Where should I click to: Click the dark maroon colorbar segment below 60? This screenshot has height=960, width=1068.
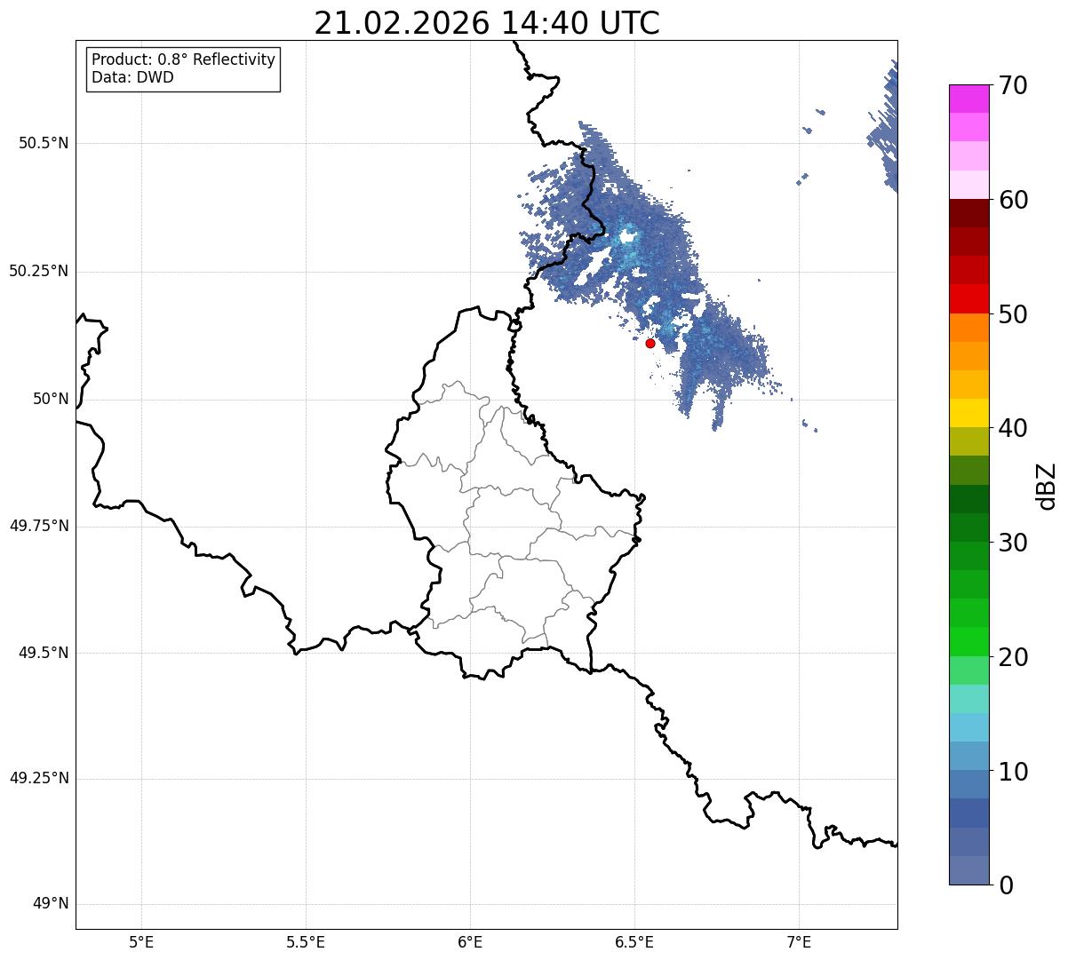tap(969, 213)
